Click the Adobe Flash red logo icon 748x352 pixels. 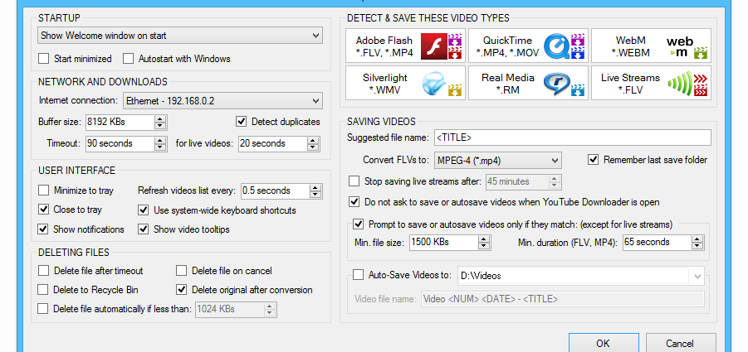tap(433, 46)
